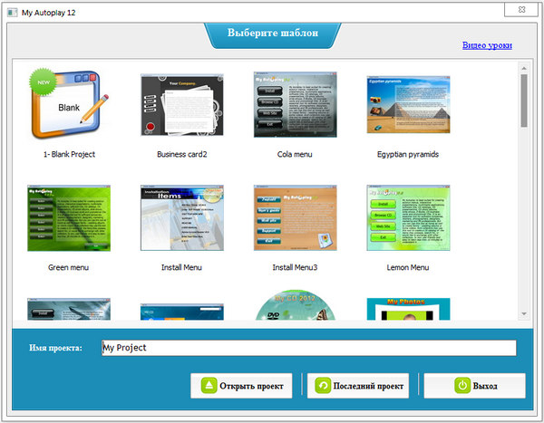
Task: Click the scrollbar up arrow
Action: (x=524, y=67)
